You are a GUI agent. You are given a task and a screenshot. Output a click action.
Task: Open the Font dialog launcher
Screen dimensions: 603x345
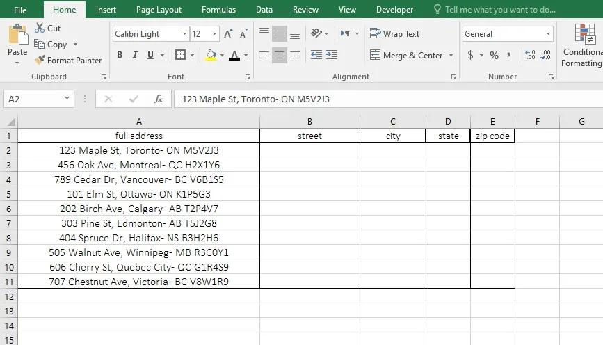[248, 77]
